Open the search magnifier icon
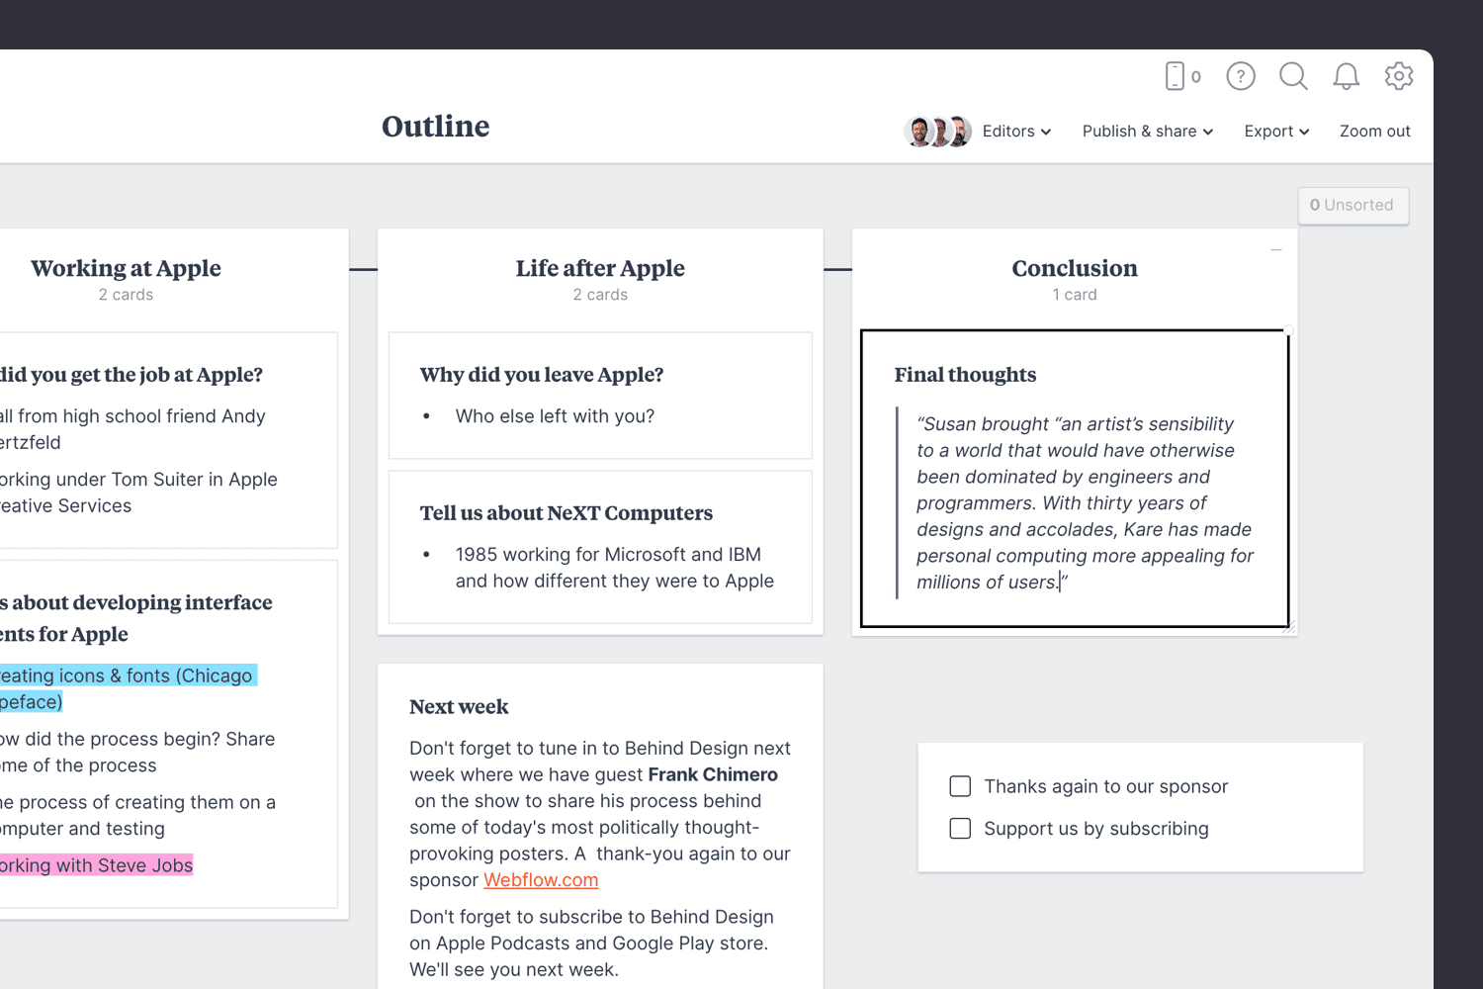This screenshot has width=1483, height=989. tap(1293, 75)
